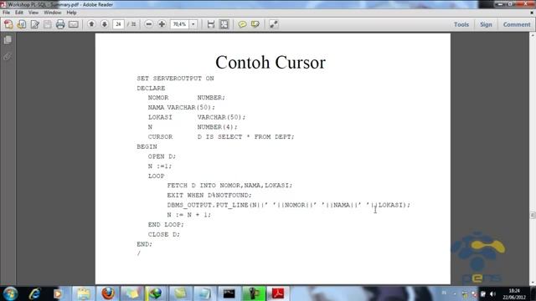Open Firefox from the taskbar
This screenshot has width=536, height=301.
click(x=108, y=293)
